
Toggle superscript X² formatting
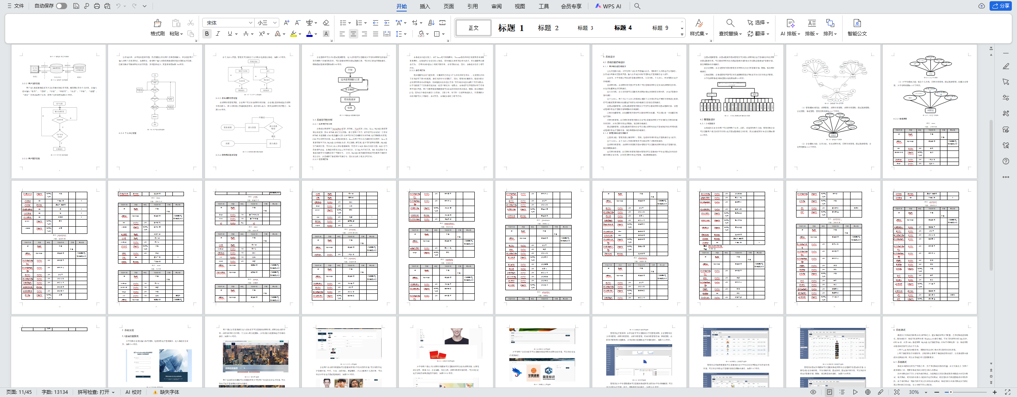point(262,34)
